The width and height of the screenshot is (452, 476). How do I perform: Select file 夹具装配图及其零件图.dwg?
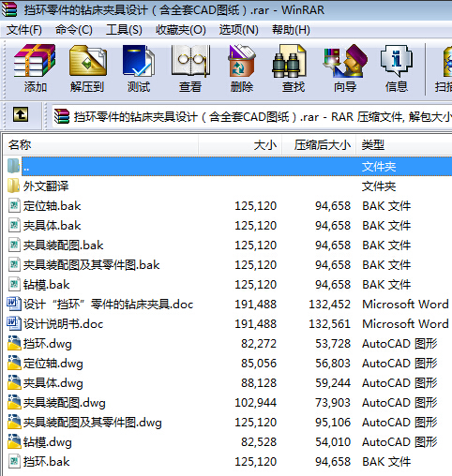tap(92, 423)
